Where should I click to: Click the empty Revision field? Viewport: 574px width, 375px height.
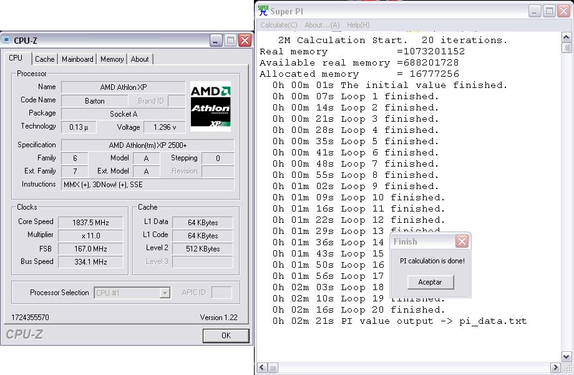[218, 172]
